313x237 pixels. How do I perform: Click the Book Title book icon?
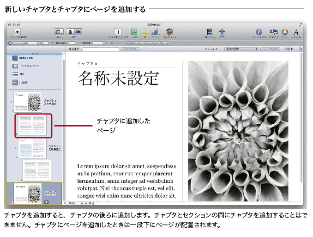click(x=15, y=58)
